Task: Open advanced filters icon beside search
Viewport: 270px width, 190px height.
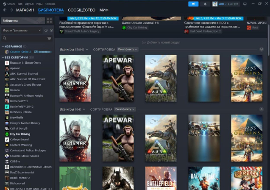Action: pyautogui.click(x=49, y=39)
